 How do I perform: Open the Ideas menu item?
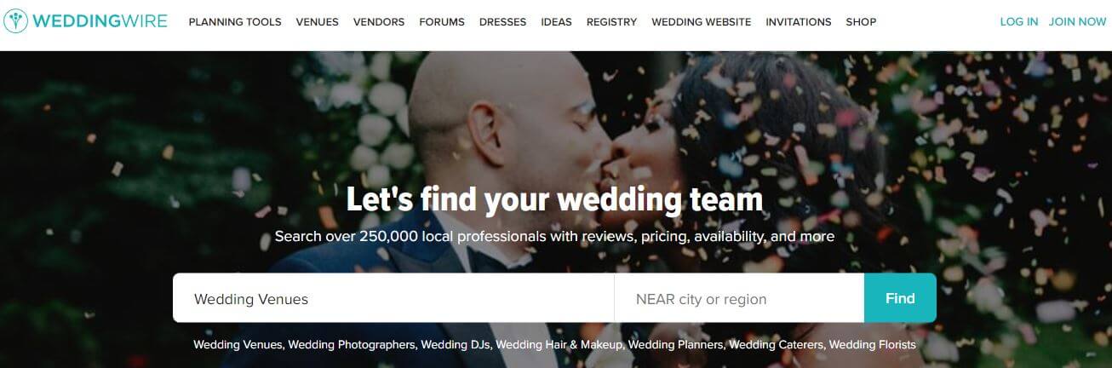(x=556, y=22)
